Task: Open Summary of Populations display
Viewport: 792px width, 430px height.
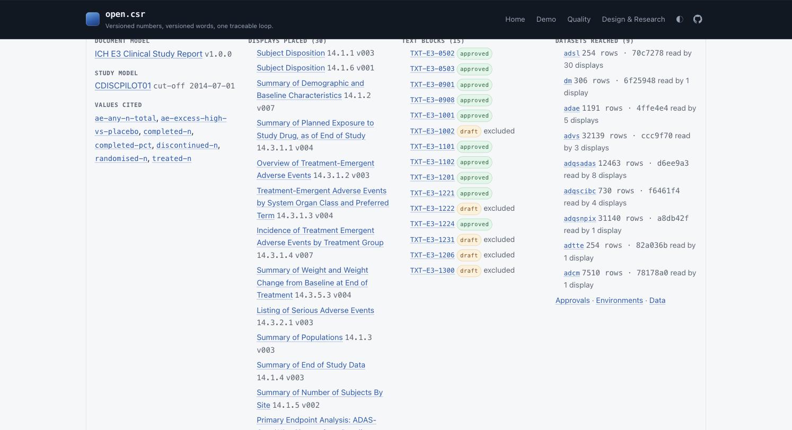Action: [300, 337]
